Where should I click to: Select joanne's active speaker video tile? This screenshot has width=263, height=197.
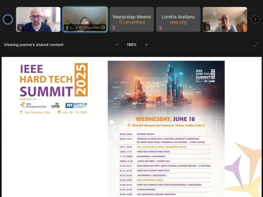[x=85, y=19]
